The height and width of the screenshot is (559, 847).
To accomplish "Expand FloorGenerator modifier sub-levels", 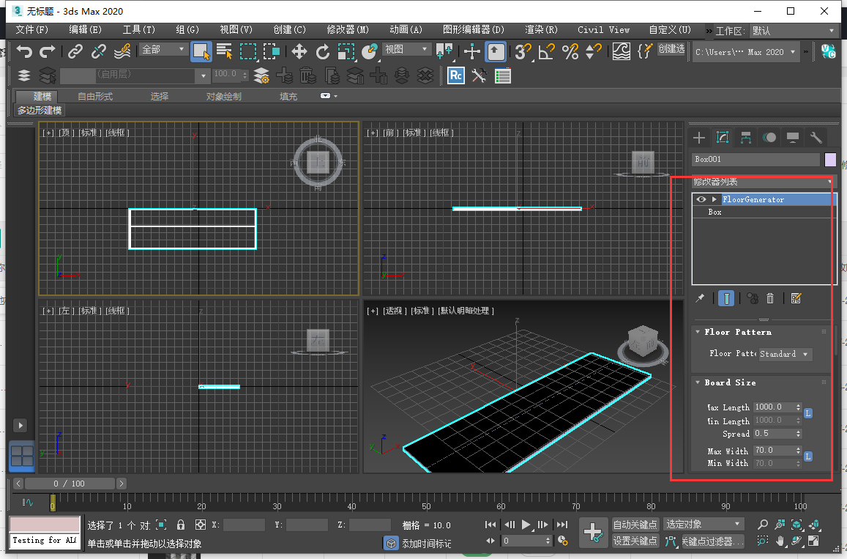I will tap(714, 199).
